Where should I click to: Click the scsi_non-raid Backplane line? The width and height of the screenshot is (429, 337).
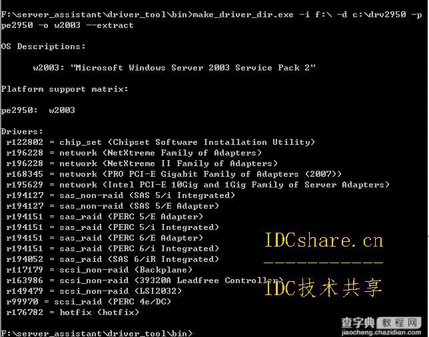click(99, 270)
